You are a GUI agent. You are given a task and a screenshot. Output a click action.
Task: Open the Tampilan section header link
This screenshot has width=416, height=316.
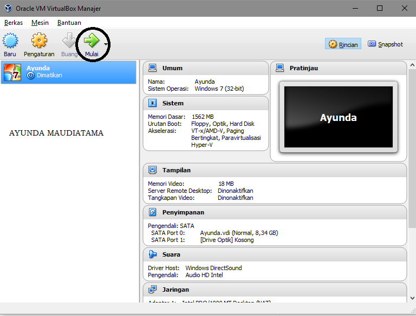tap(177, 170)
